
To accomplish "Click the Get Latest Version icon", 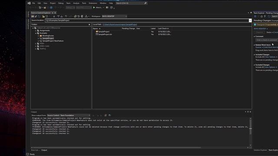I will click(x=54, y=16).
